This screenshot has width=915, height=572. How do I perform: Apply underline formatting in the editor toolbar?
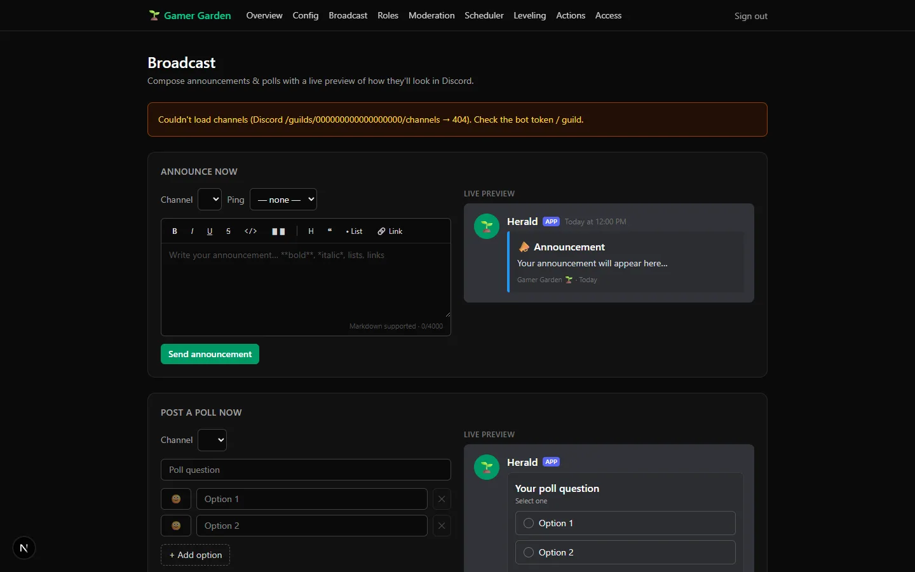pyautogui.click(x=210, y=231)
